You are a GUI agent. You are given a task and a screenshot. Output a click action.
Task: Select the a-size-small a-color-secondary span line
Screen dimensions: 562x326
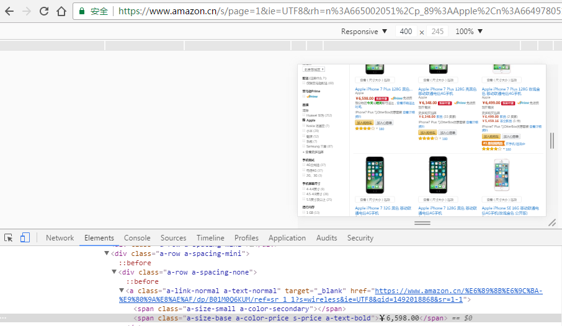click(239, 309)
